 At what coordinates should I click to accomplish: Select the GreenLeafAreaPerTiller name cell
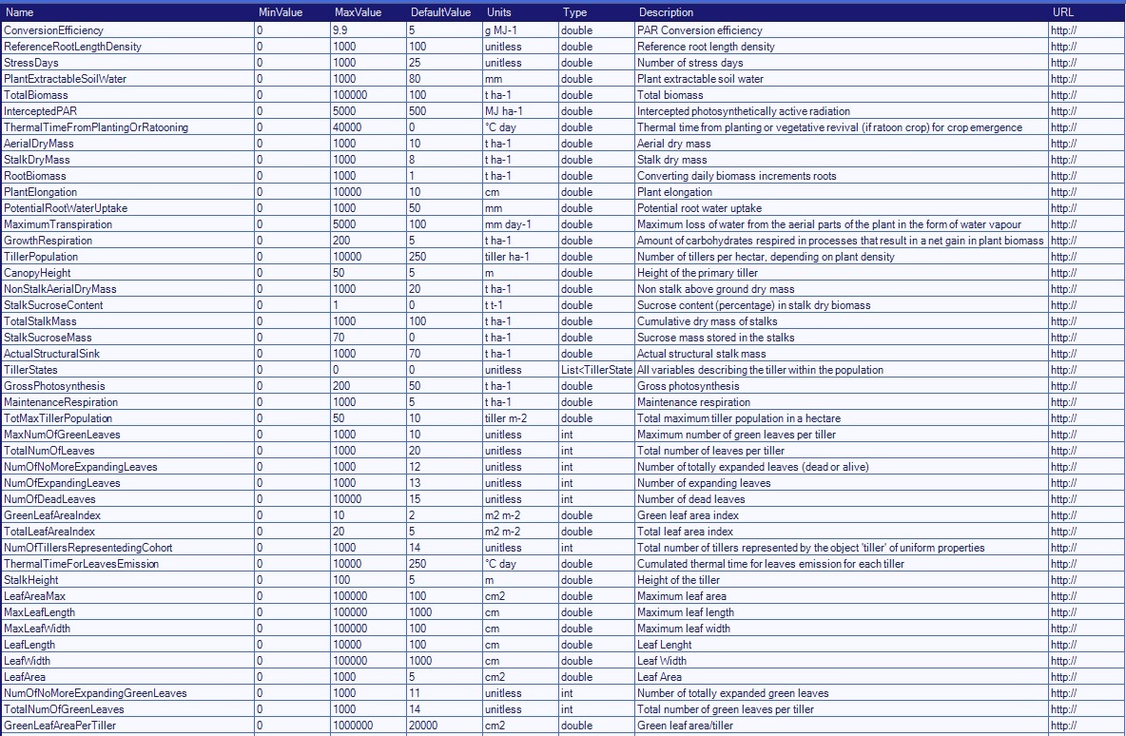(x=127, y=726)
